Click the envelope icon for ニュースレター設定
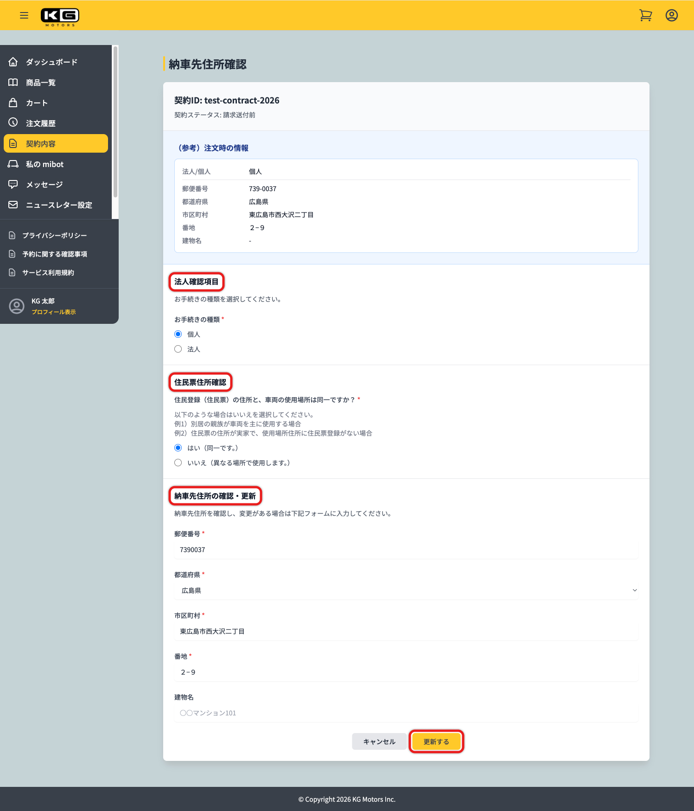The width and height of the screenshot is (694, 811). point(13,205)
